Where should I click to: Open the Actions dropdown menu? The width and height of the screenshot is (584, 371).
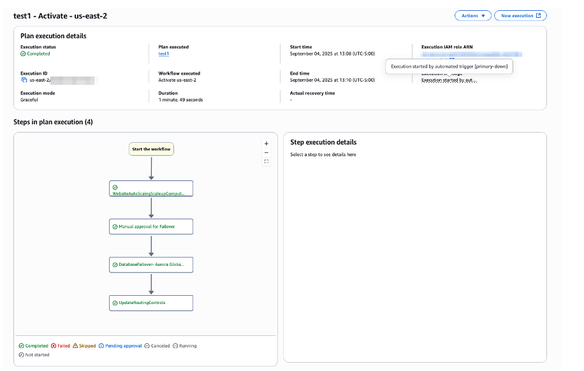click(472, 15)
